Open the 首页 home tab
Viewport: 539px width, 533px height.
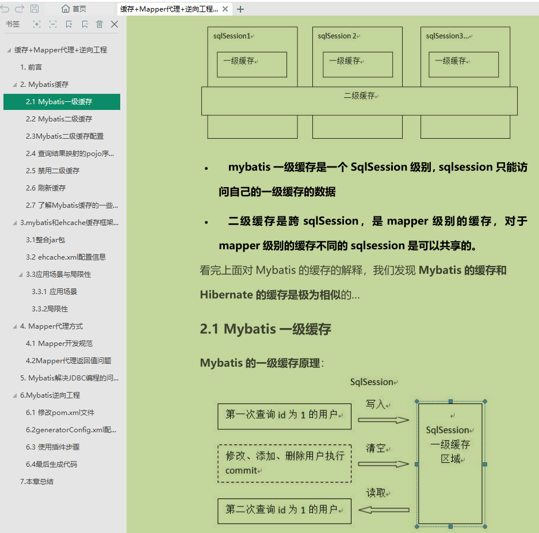(74, 9)
